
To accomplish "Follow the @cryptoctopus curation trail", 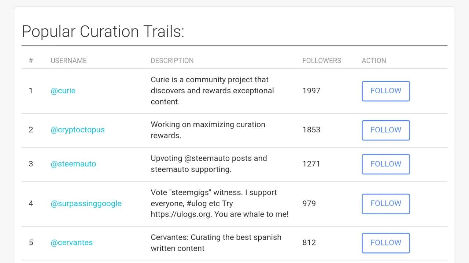I will [386, 130].
